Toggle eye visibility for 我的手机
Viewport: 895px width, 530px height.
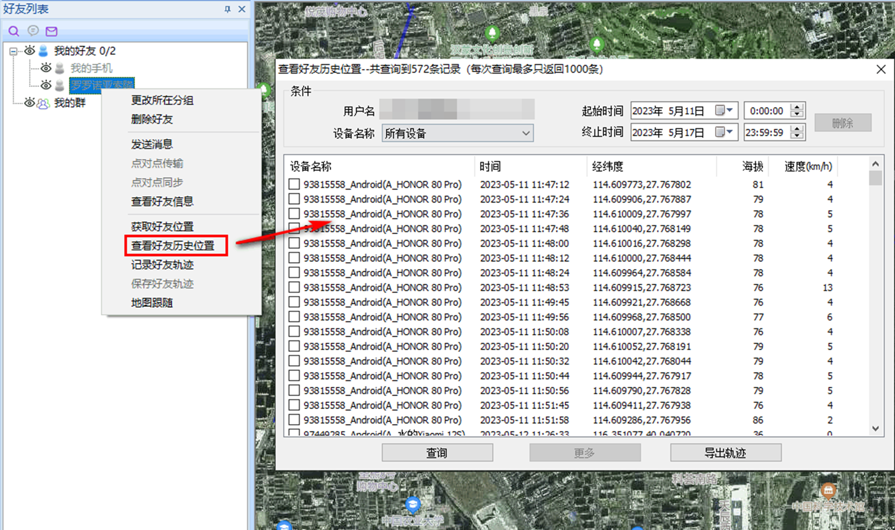pos(46,68)
